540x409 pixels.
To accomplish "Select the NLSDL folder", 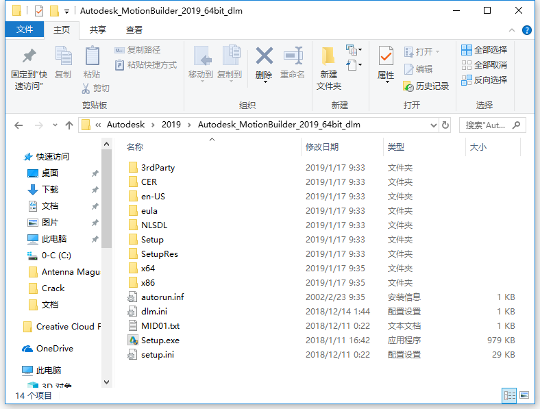I will point(148,225).
